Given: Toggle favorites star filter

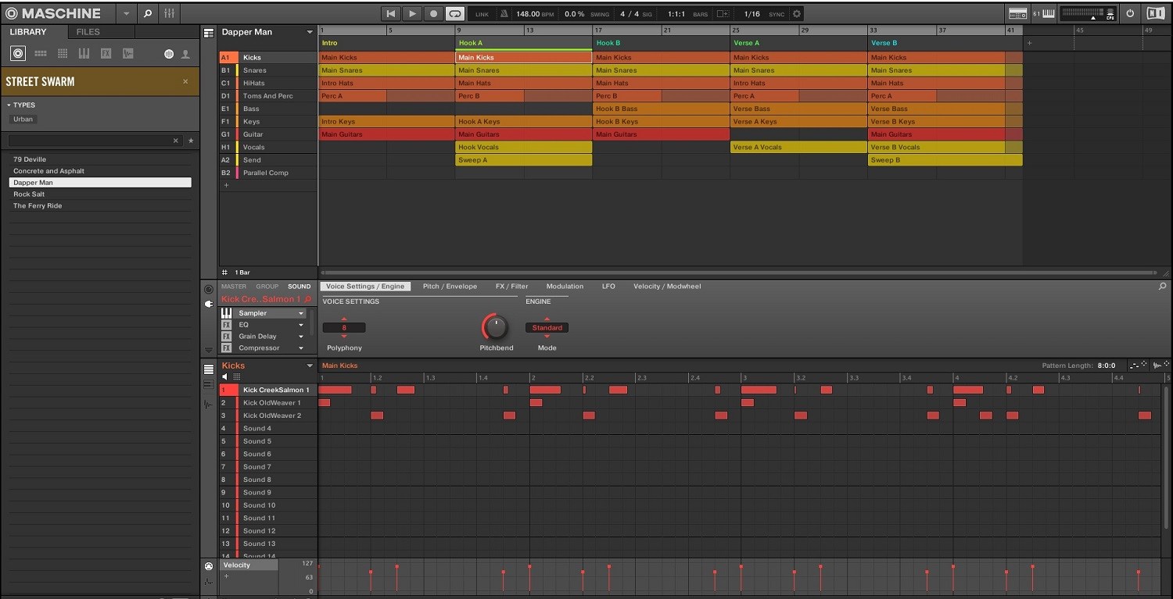Looking at the screenshot, I should tap(191, 141).
